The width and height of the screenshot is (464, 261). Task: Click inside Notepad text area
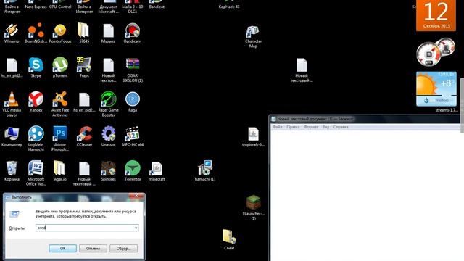(x=365, y=195)
